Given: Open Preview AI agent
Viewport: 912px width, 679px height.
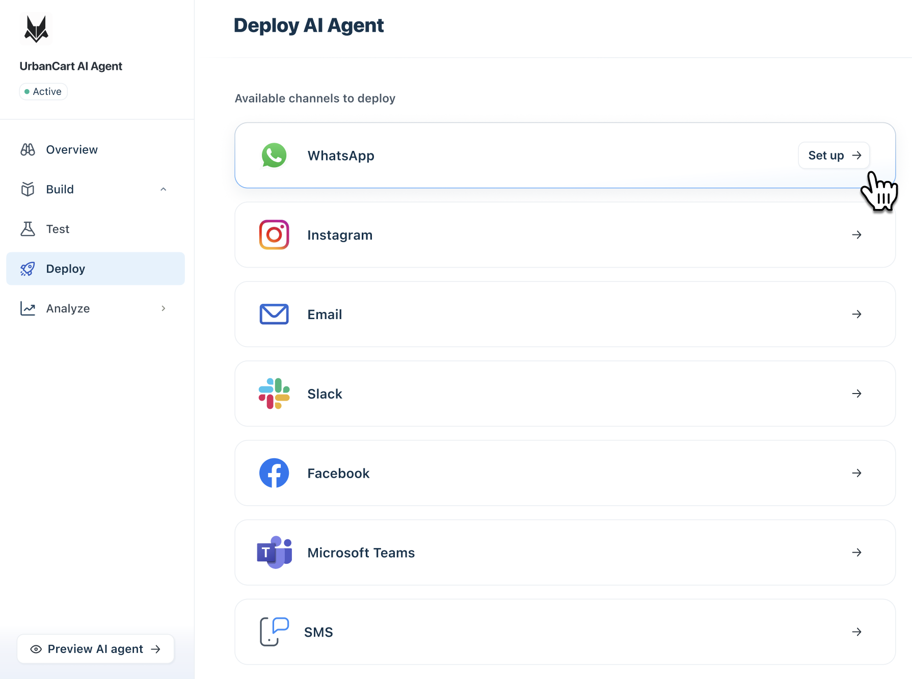Looking at the screenshot, I should (x=95, y=649).
